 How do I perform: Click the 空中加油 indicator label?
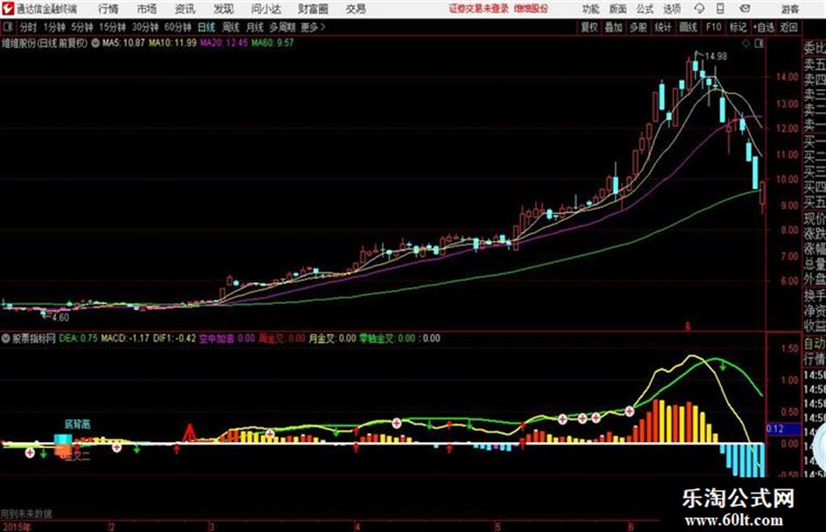click(x=217, y=338)
